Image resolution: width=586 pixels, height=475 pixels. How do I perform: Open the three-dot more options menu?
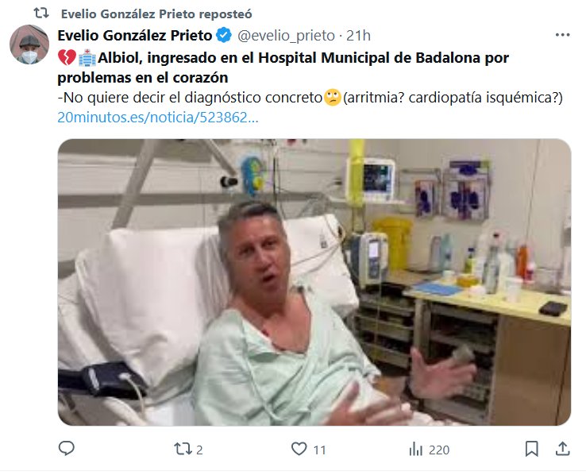562,35
